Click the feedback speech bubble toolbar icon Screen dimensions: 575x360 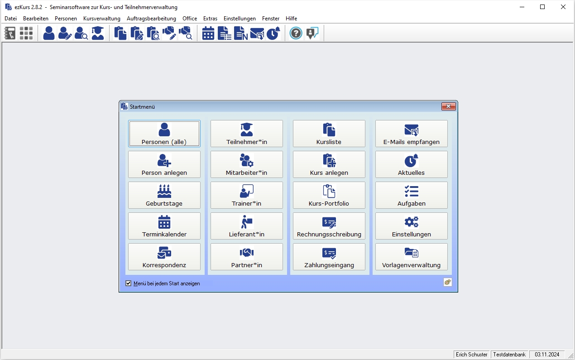click(x=312, y=33)
